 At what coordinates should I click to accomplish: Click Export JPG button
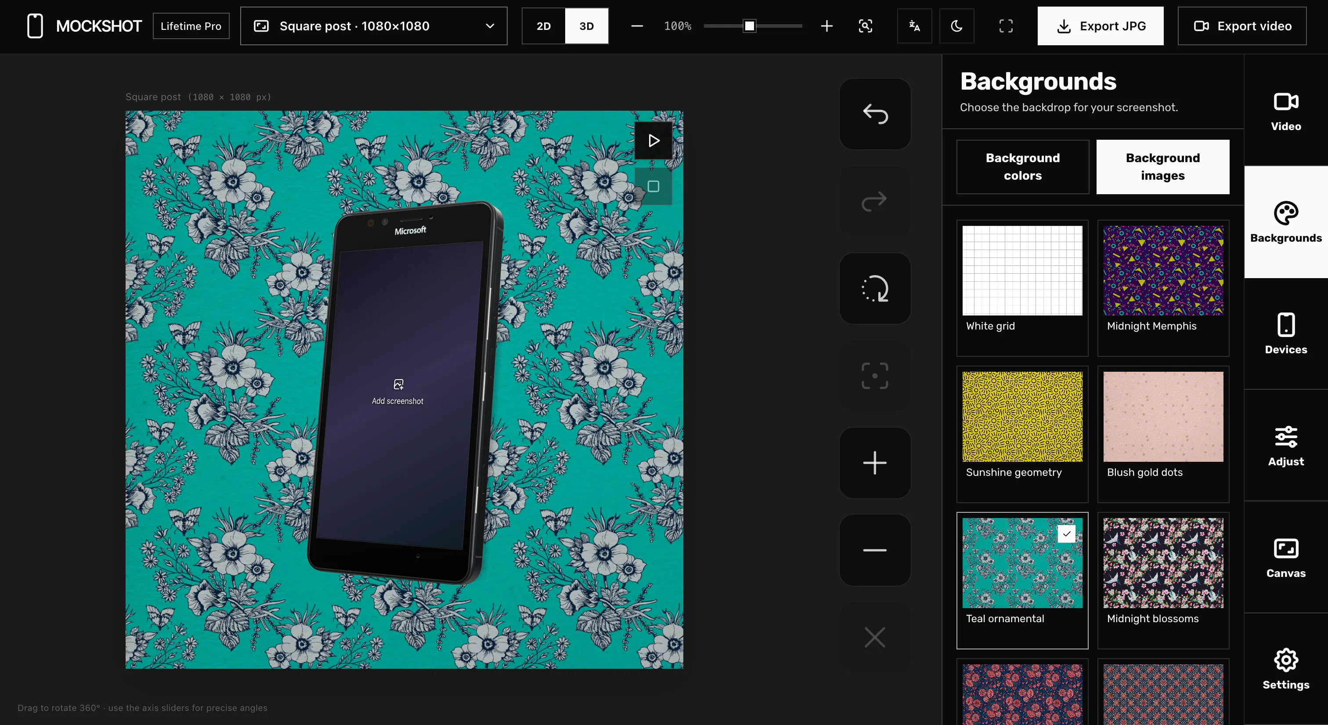1100,26
